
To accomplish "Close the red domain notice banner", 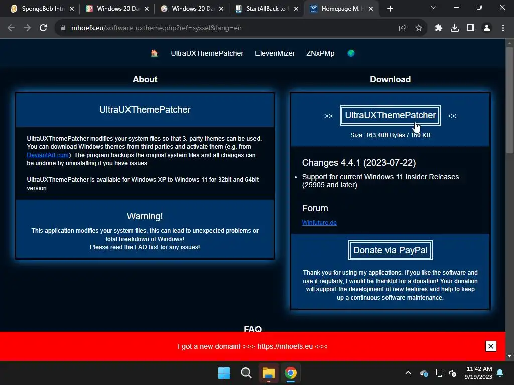I will point(491,346).
